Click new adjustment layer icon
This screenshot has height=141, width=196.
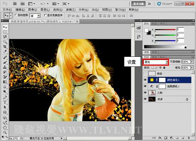pos(171,138)
